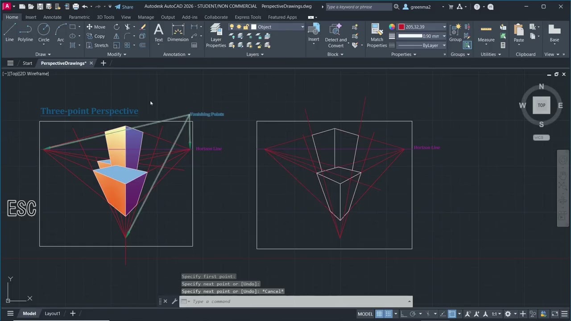Expand the Draw panel

pyautogui.click(x=43, y=54)
